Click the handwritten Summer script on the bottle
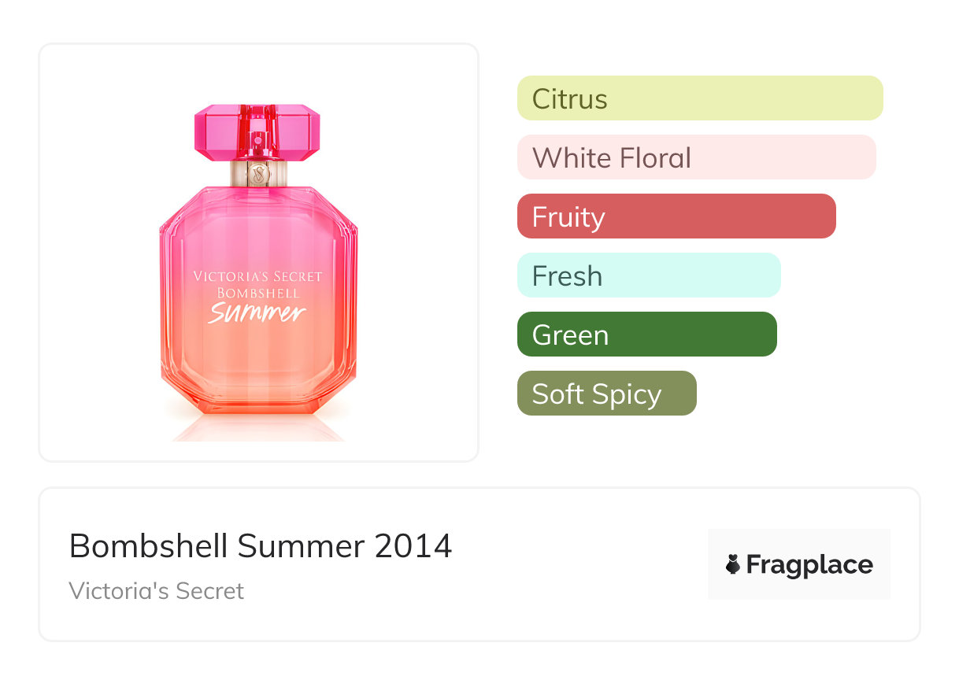The height and width of the screenshot is (680, 959). pos(257,313)
